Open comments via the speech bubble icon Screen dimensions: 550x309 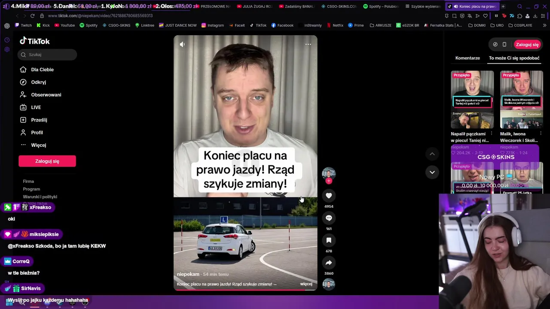coord(329,218)
